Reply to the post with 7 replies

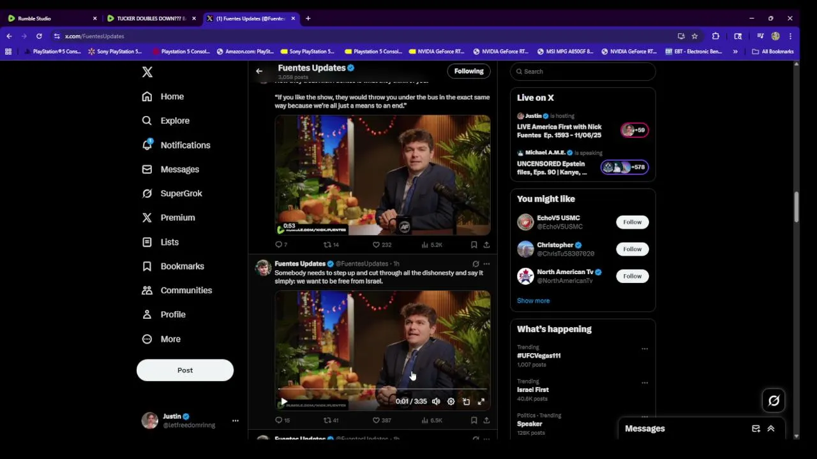pyautogui.click(x=281, y=245)
